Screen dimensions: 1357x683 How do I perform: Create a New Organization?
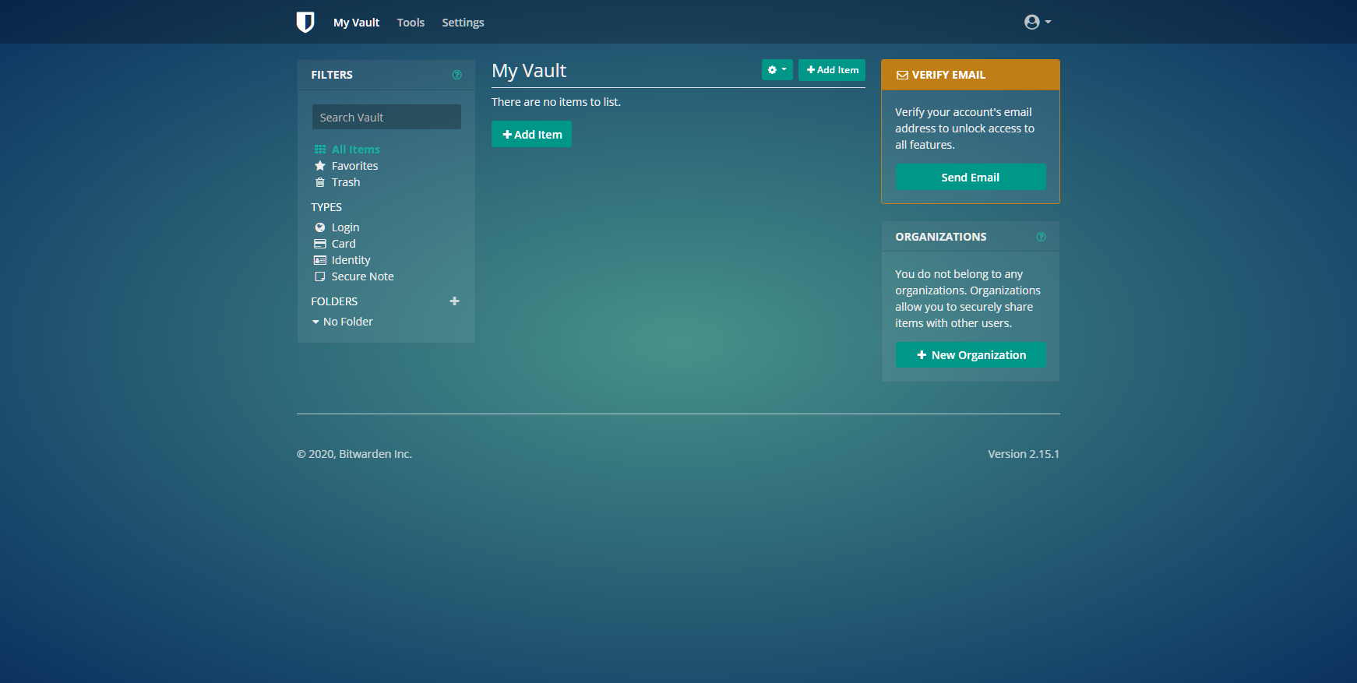970,355
